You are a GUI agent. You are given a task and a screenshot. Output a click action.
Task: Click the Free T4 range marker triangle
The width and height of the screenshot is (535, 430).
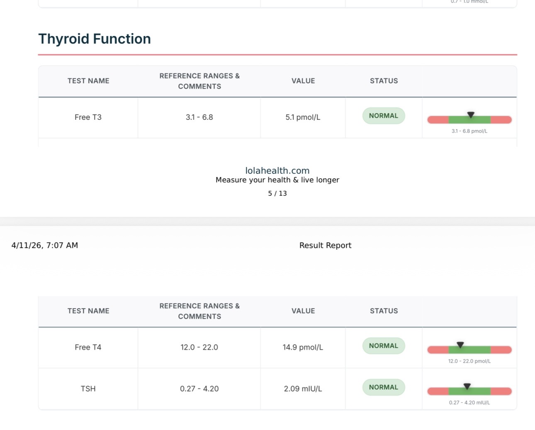(x=460, y=345)
